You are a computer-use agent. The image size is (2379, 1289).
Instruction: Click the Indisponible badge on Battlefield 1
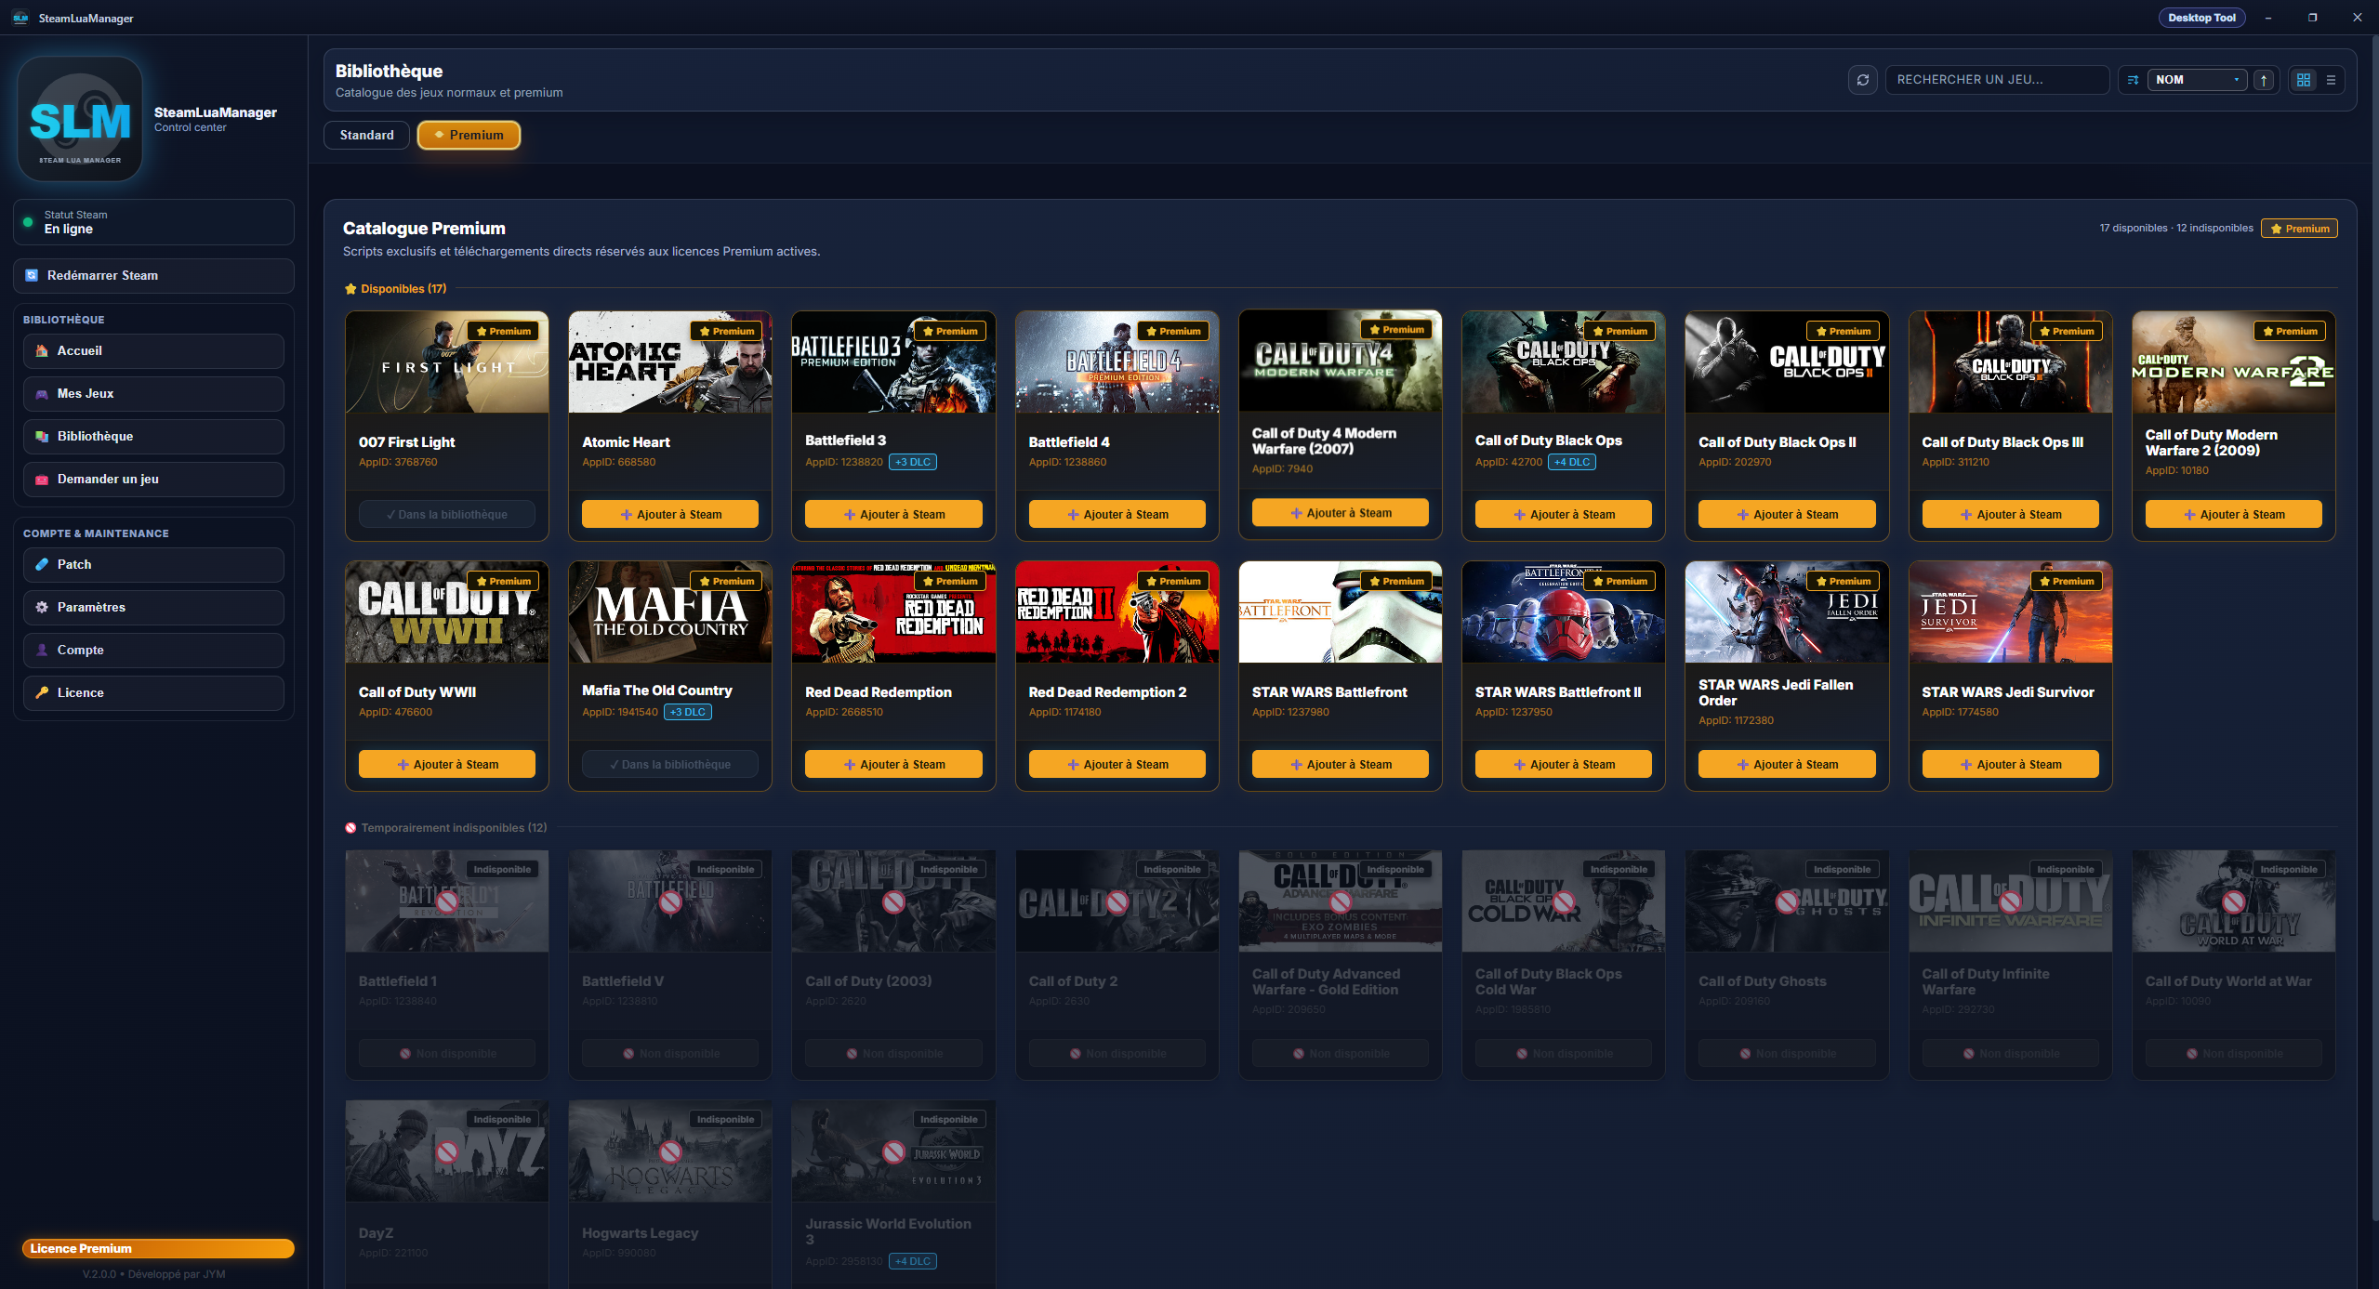click(502, 870)
